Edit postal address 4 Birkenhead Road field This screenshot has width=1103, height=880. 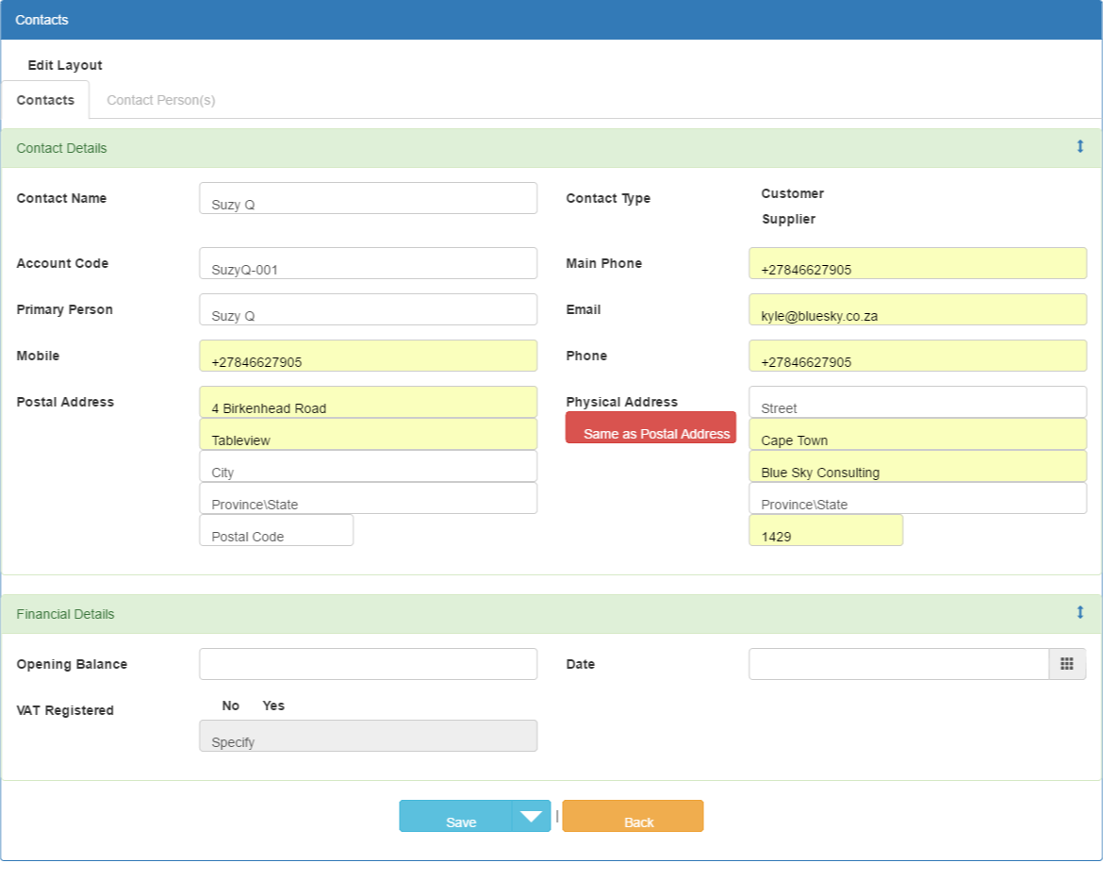tap(368, 402)
